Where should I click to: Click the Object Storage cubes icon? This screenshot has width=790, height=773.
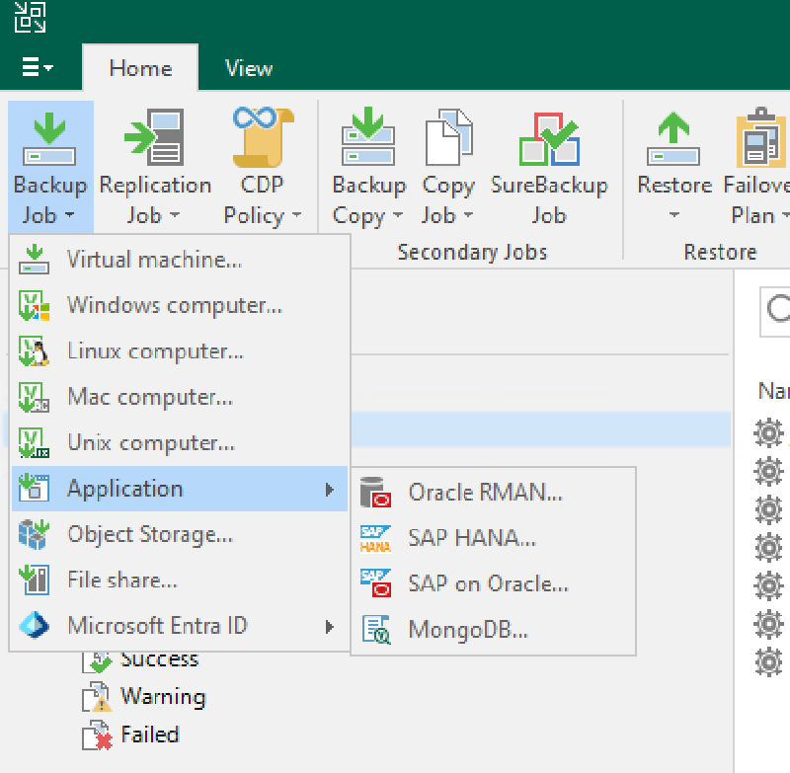coord(34,534)
